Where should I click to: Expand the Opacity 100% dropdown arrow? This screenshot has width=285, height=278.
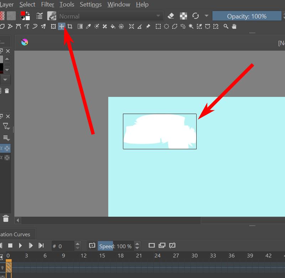pyautogui.click(x=283, y=16)
